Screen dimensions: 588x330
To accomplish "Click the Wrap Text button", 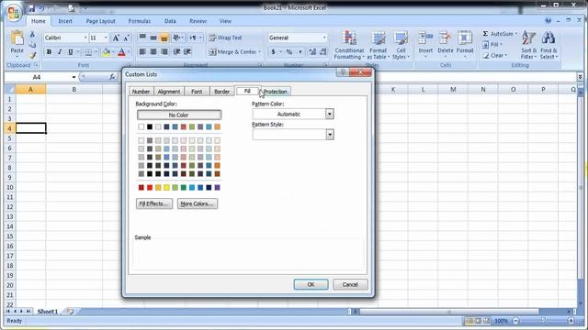I will [x=225, y=38].
